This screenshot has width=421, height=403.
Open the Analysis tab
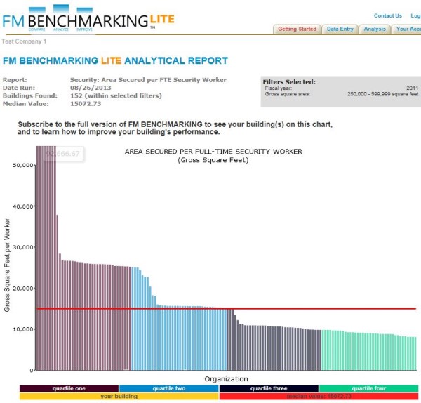click(x=375, y=29)
